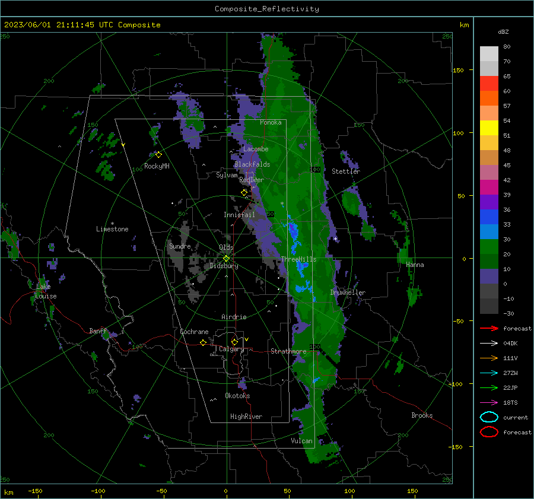Click the ThreeHills label on map

coord(298,259)
